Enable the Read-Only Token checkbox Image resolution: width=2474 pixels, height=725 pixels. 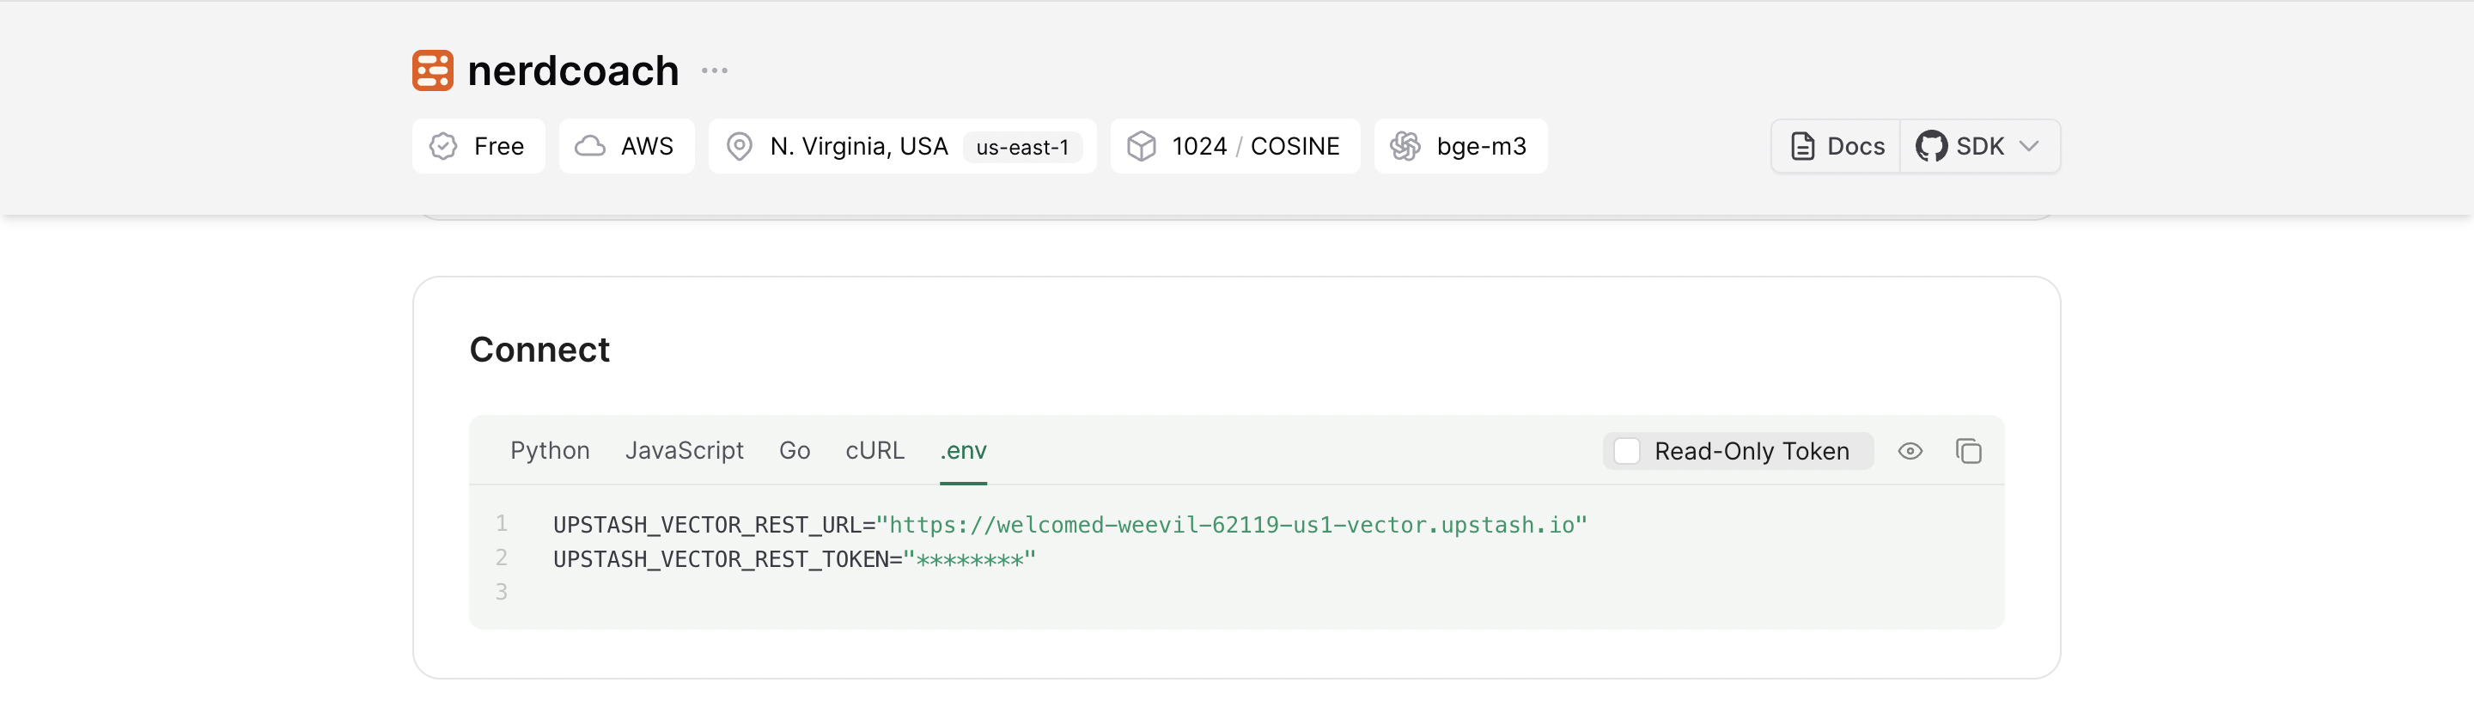1627,451
